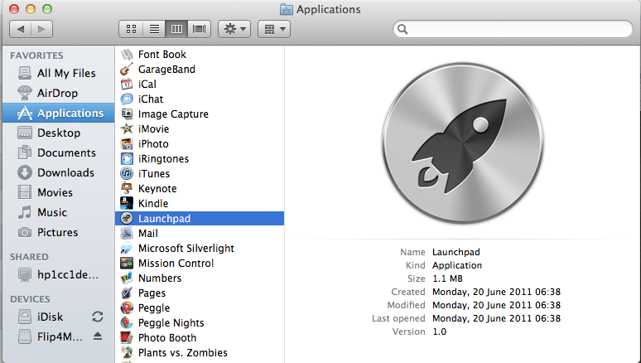The height and width of the screenshot is (363, 641).
Task: Switch to Cover Flow view
Action: (199, 29)
